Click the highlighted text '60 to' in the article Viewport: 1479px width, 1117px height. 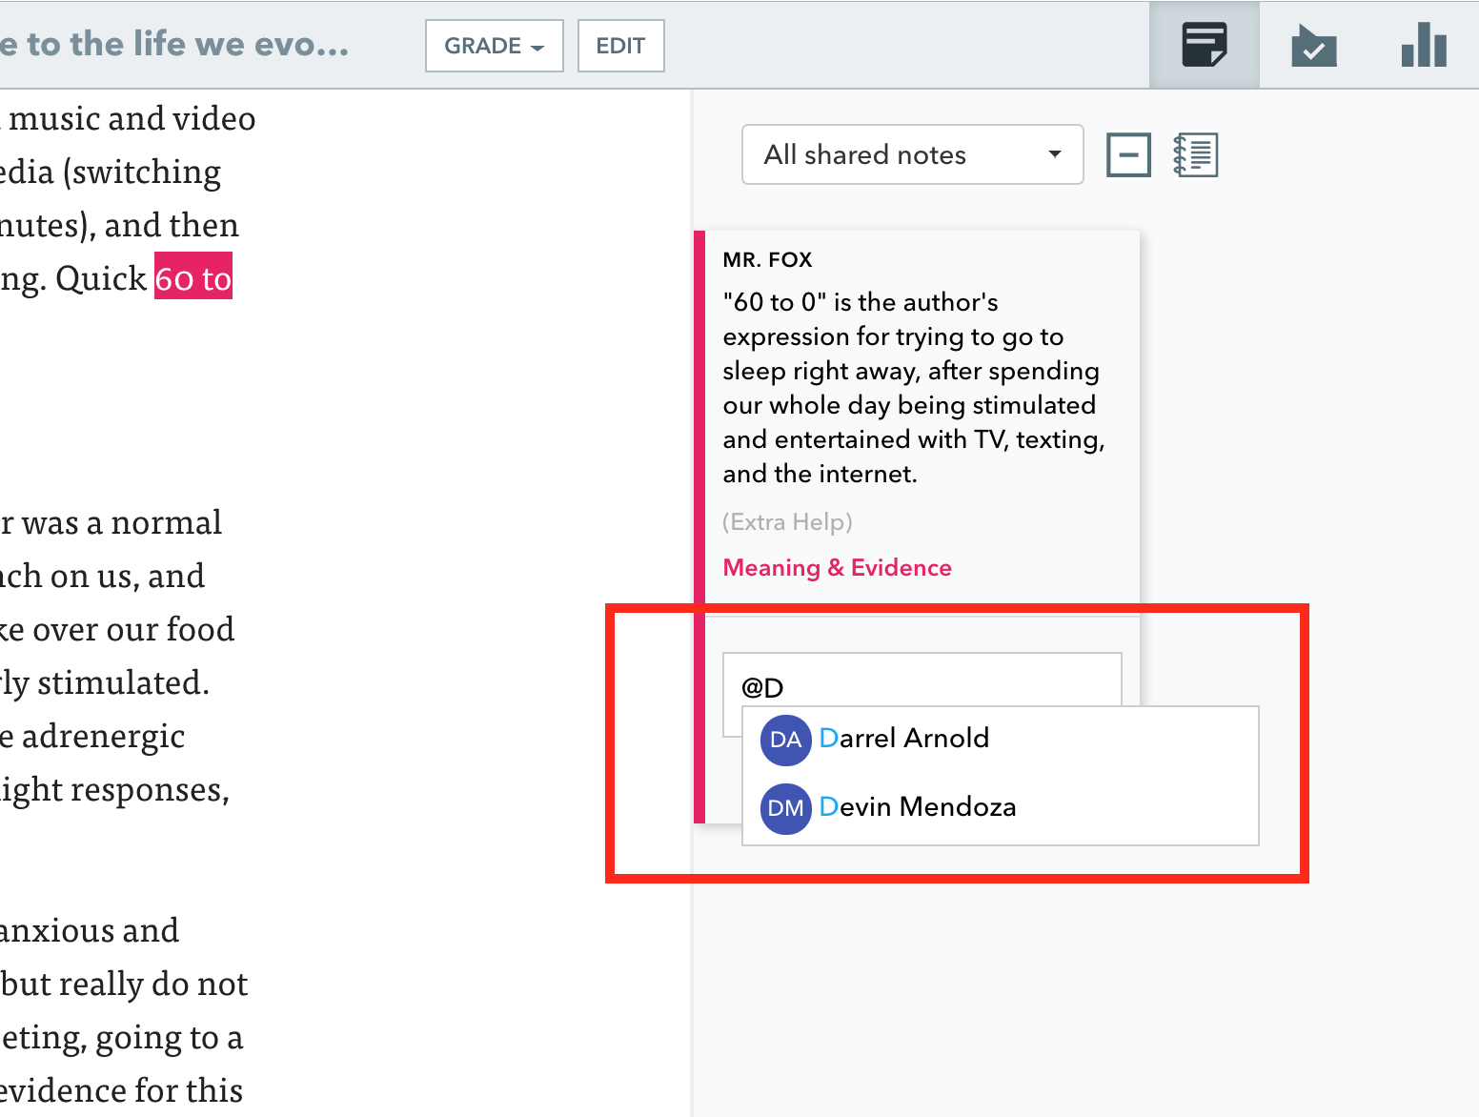192,277
